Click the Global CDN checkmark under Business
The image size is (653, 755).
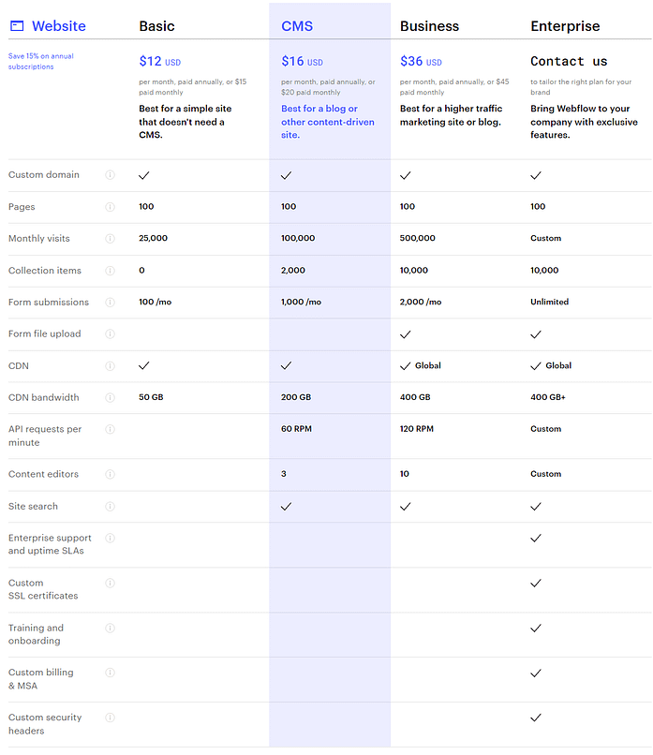coord(405,365)
